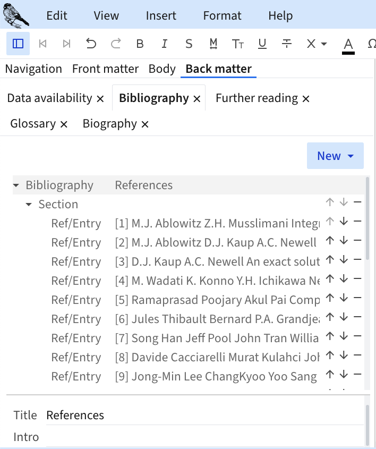Collapse the Bibliography tree node
Viewport: 376px width, 449px height.
click(16, 185)
